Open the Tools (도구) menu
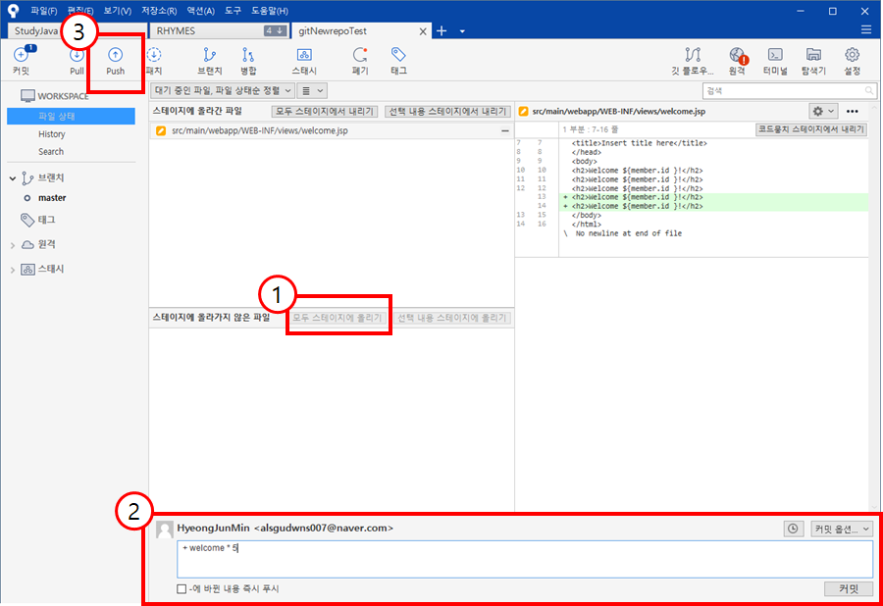Viewport: 883px width, 606px height. 233,11
